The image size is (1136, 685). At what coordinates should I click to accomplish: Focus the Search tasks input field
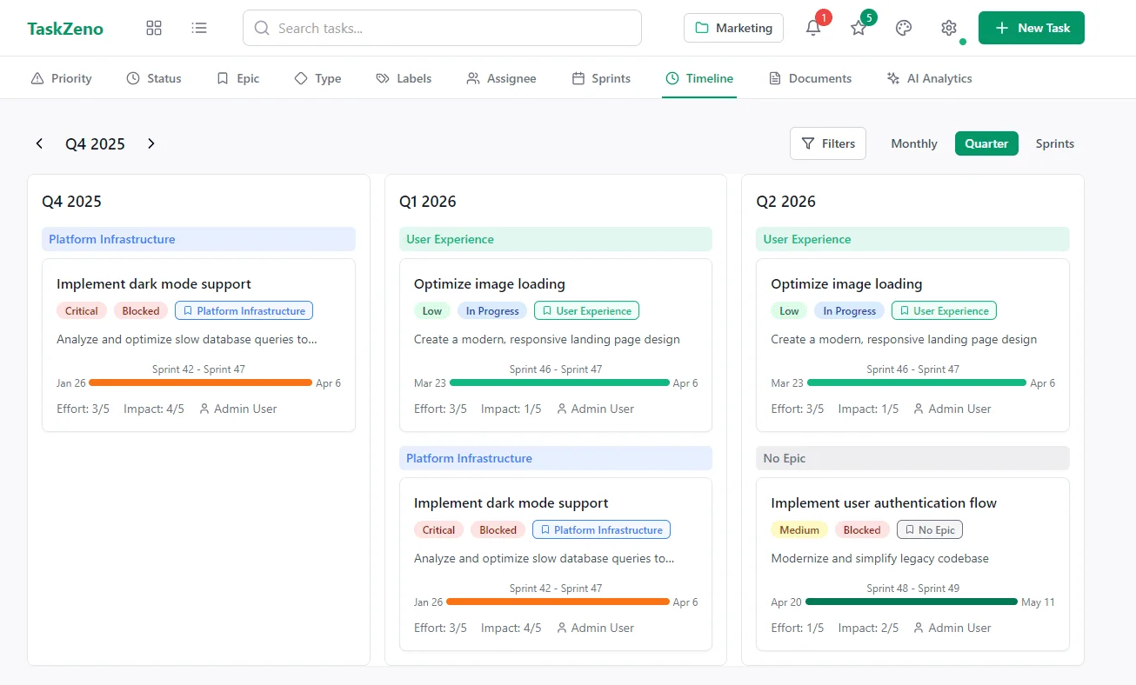tap(442, 28)
